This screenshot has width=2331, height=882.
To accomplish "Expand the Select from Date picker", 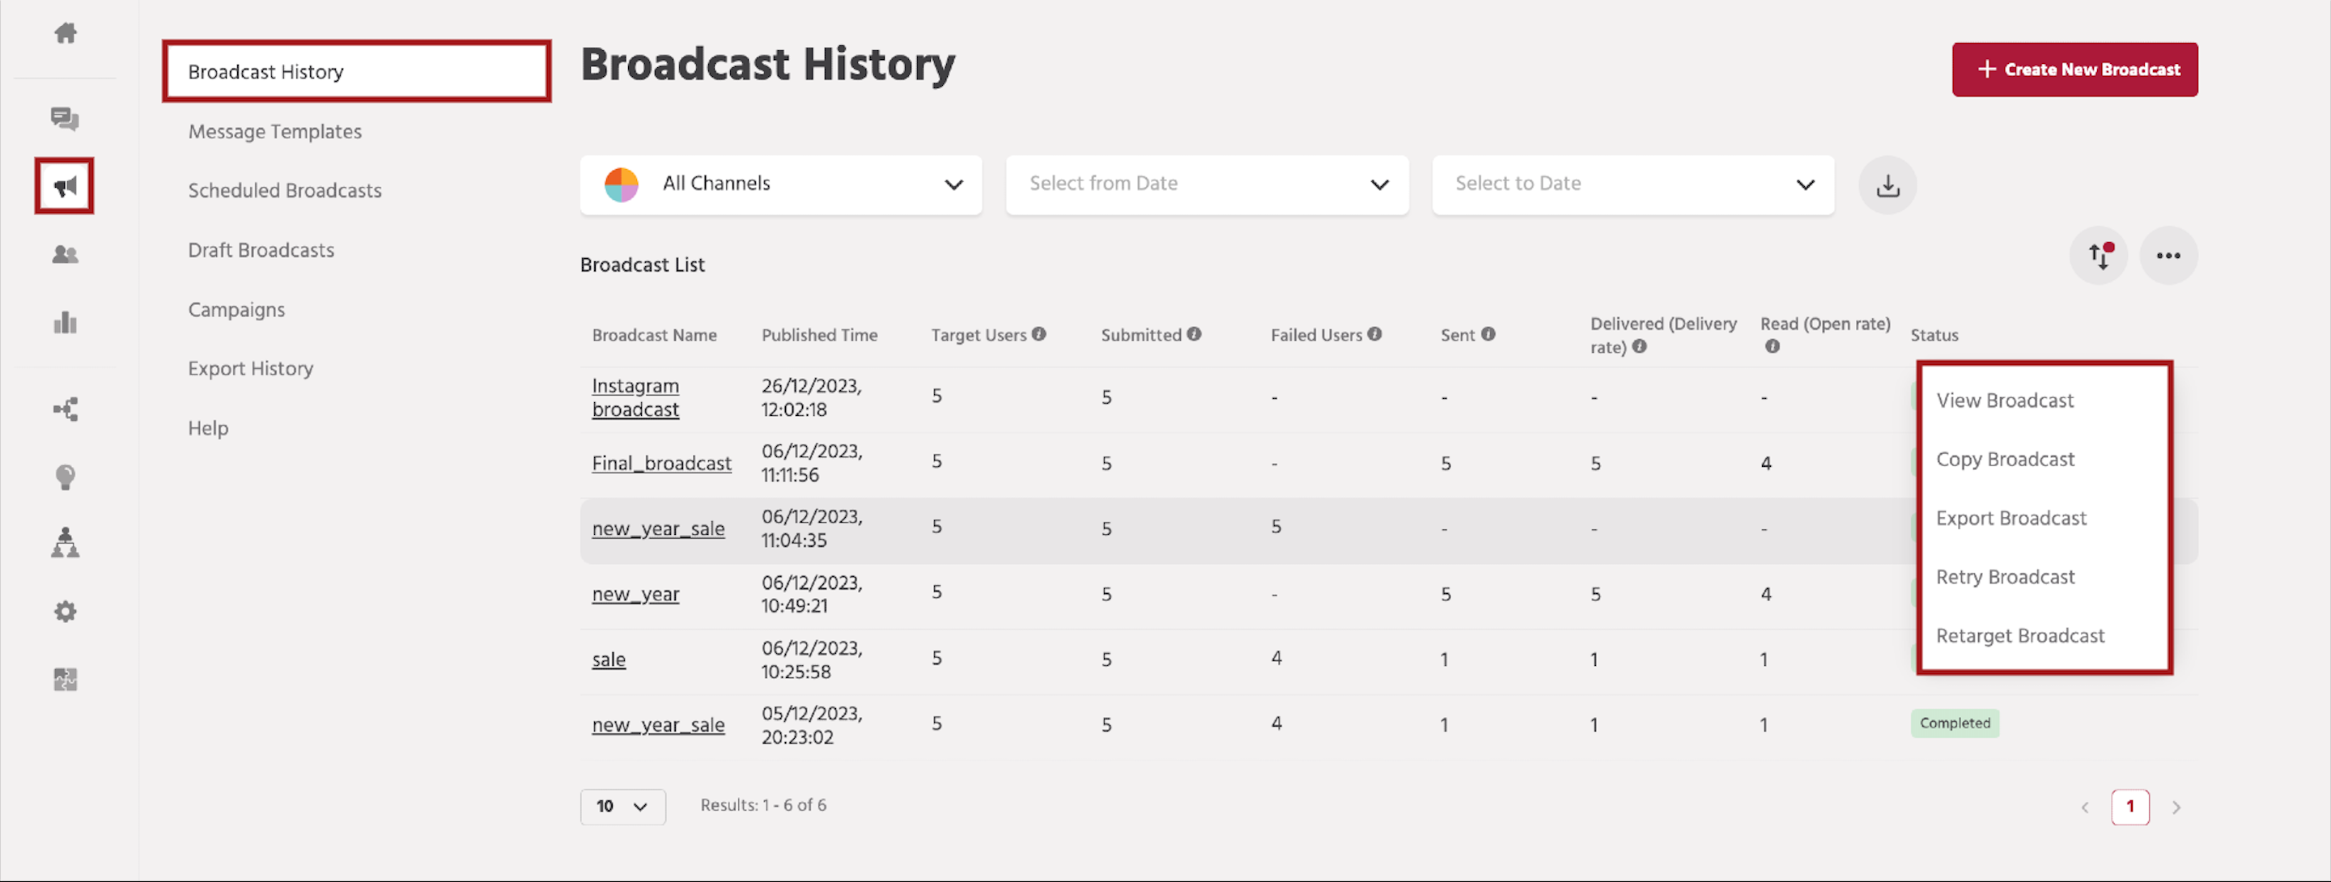I will point(1207,184).
